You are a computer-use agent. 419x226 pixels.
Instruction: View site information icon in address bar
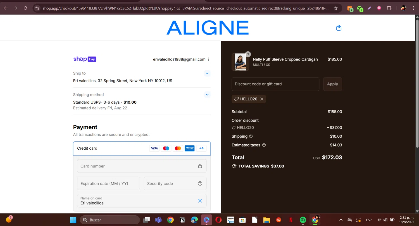pyautogui.click(x=37, y=8)
